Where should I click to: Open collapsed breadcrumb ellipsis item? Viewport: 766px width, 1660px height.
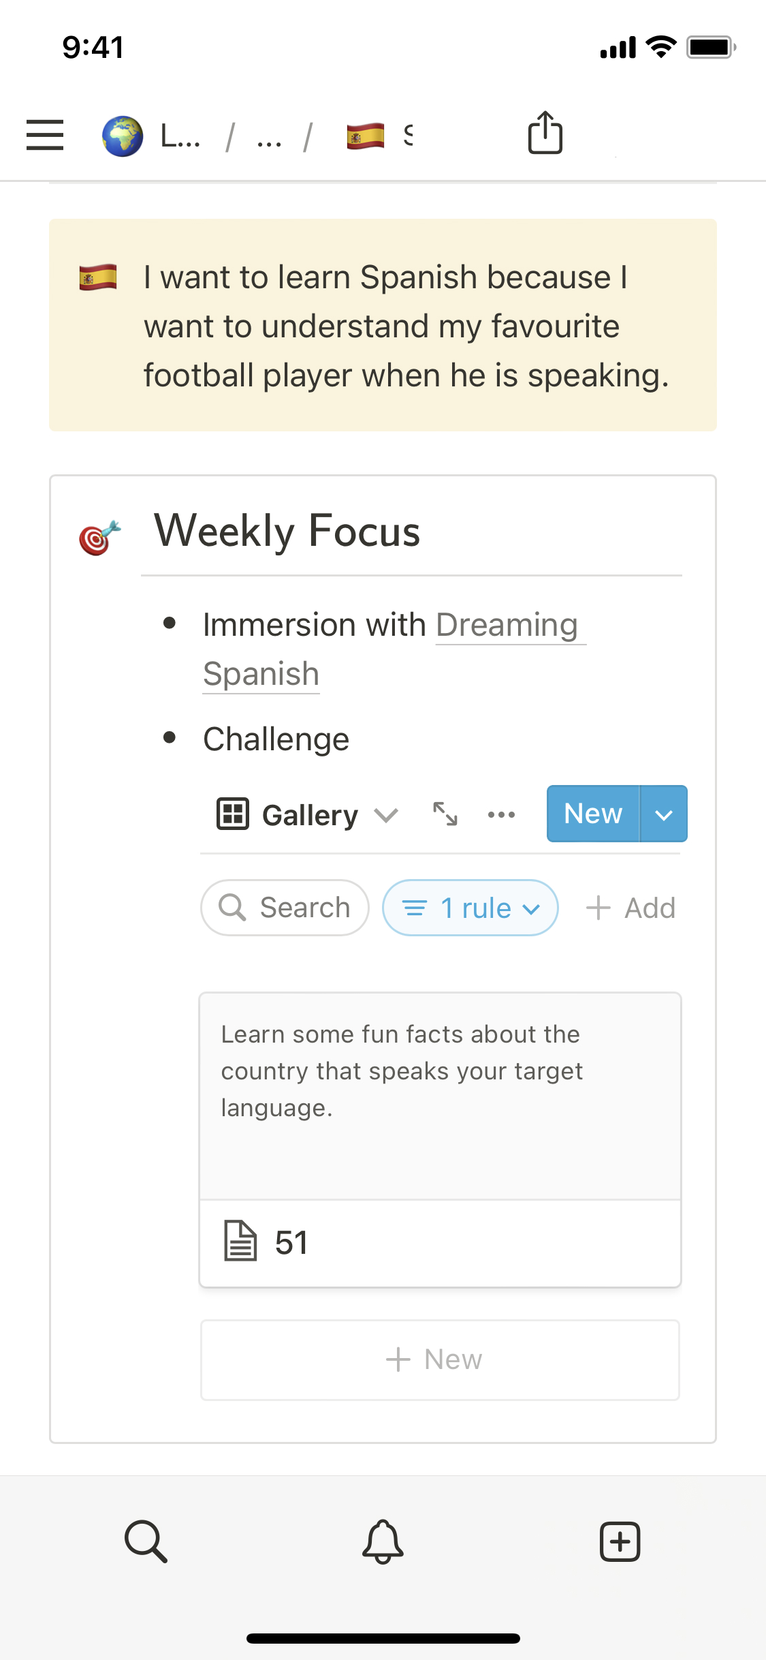click(269, 138)
